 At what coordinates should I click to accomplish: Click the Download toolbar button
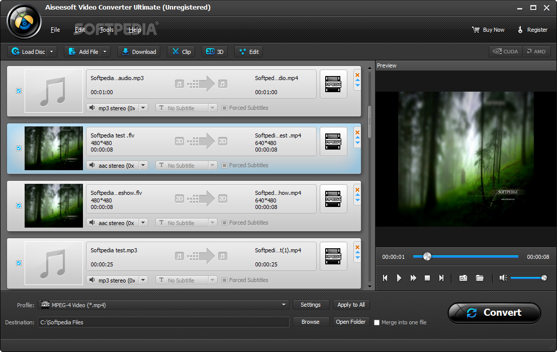139,52
